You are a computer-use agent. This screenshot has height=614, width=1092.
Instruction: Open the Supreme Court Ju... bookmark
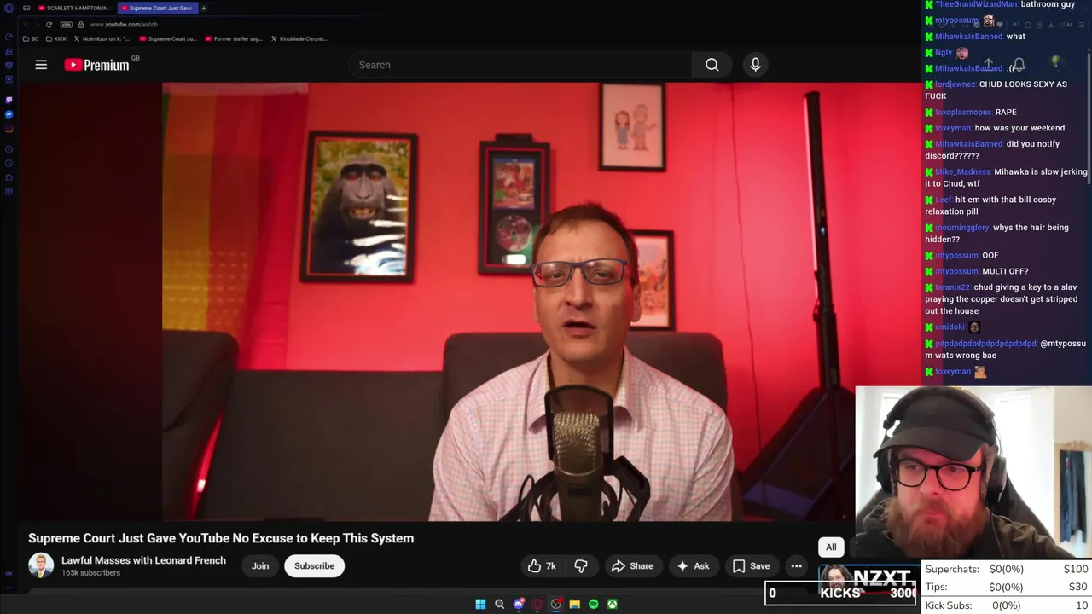coord(168,38)
